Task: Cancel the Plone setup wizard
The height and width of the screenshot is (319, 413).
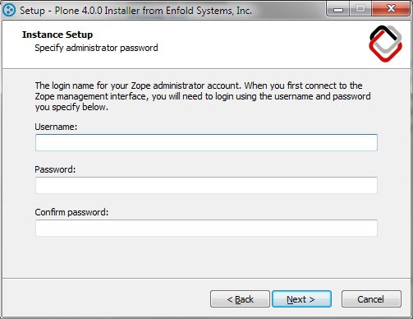Action: (x=371, y=299)
